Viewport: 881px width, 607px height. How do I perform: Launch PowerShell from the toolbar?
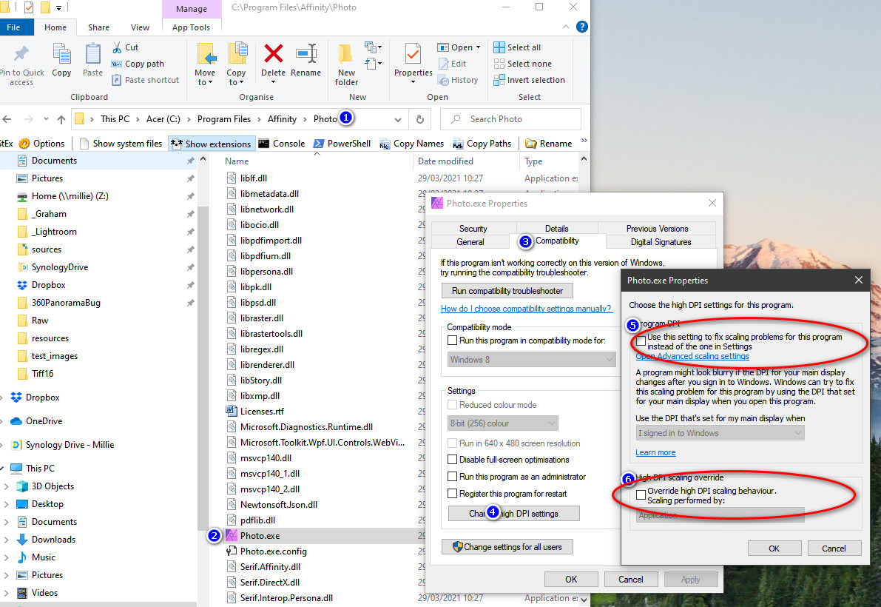pos(342,144)
